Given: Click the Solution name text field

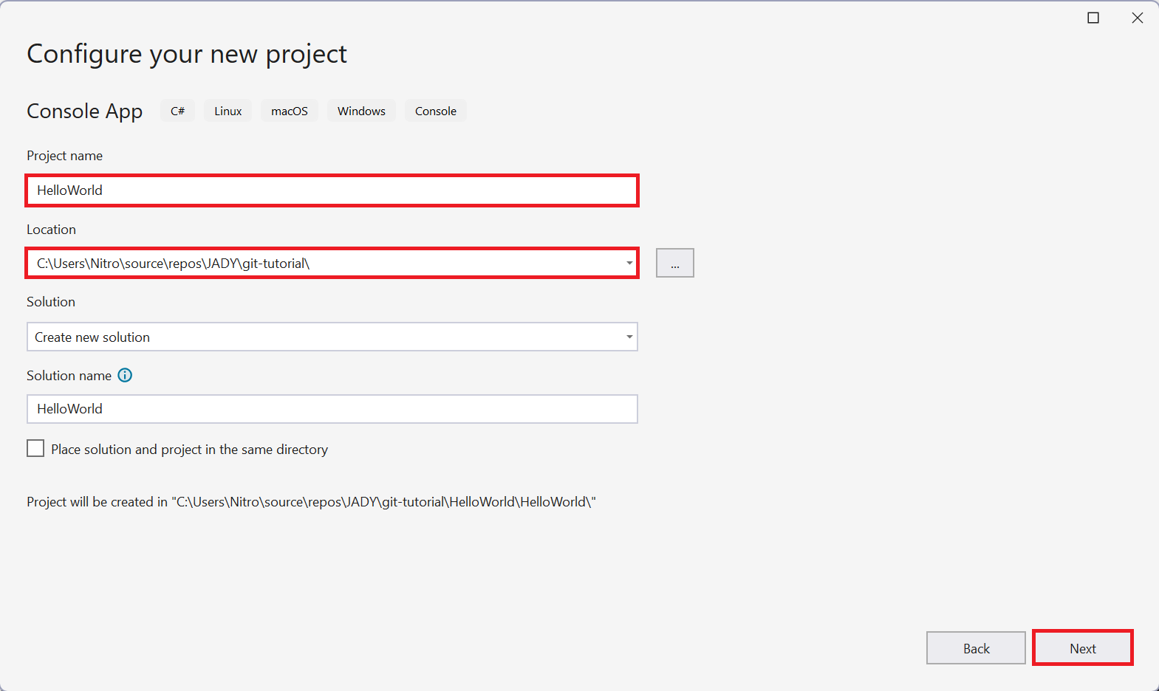Looking at the screenshot, I should (x=332, y=409).
